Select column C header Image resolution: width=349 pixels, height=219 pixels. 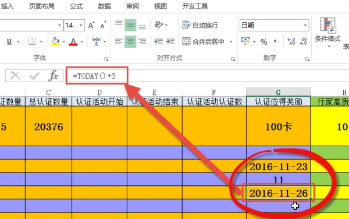click(x=48, y=92)
